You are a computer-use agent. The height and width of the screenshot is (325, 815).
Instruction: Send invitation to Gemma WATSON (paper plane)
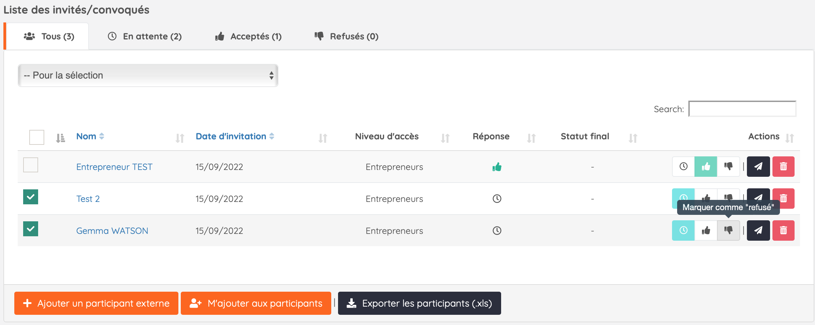[758, 230]
